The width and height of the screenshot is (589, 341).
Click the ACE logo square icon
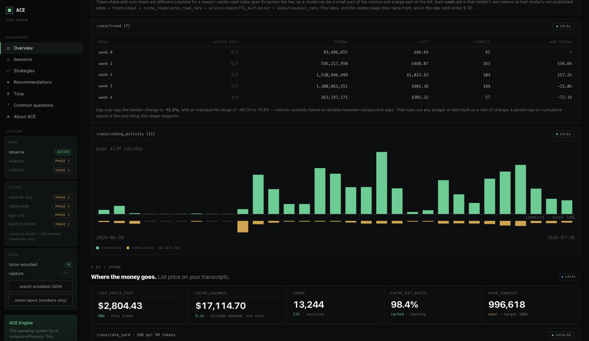click(10, 10)
